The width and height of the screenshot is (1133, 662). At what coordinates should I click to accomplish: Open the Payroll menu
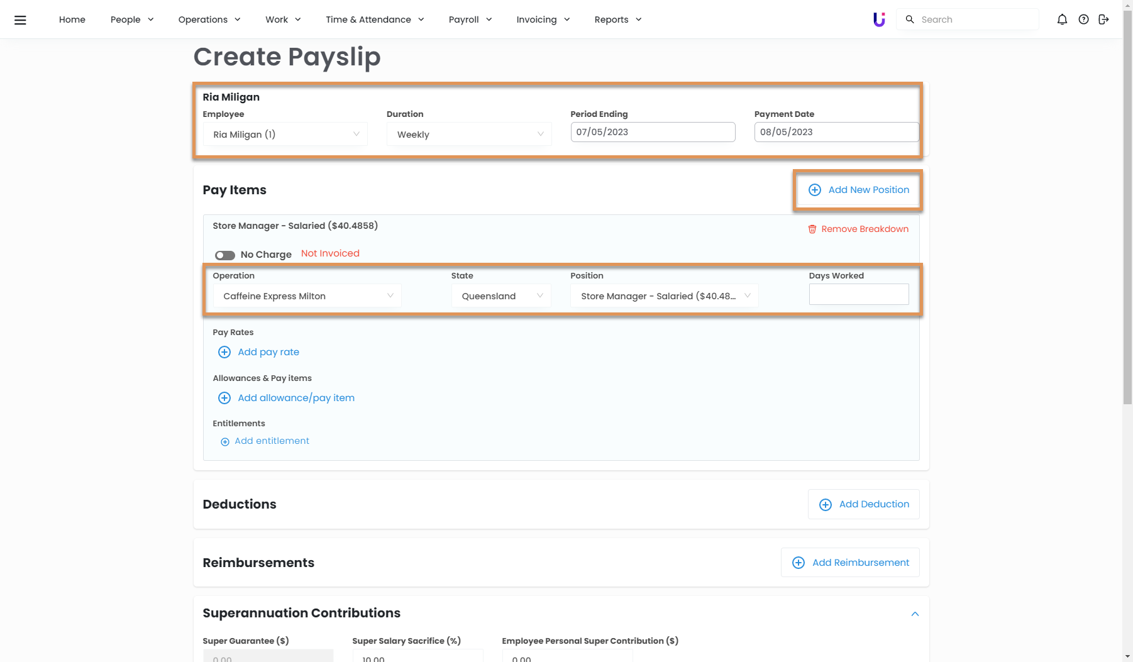470,19
